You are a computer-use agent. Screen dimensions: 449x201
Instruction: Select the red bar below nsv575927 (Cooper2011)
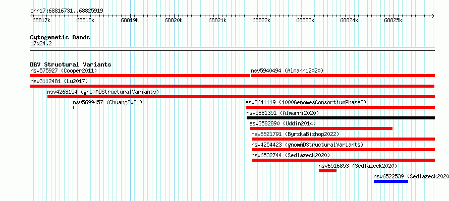(x=140, y=76)
